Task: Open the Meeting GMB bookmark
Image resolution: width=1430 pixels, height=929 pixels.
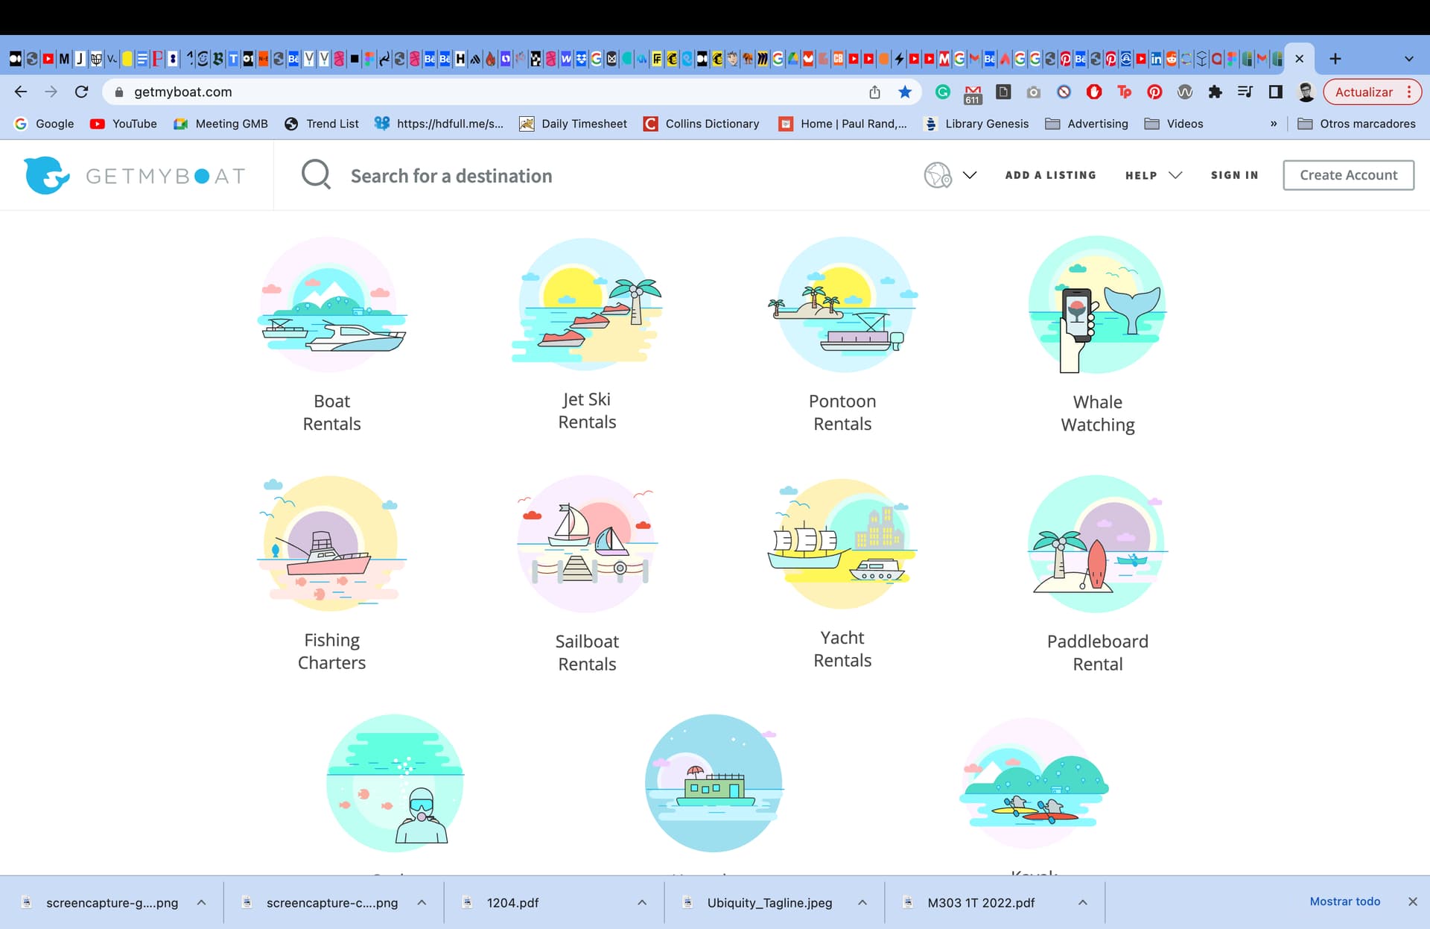Action: [x=220, y=124]
